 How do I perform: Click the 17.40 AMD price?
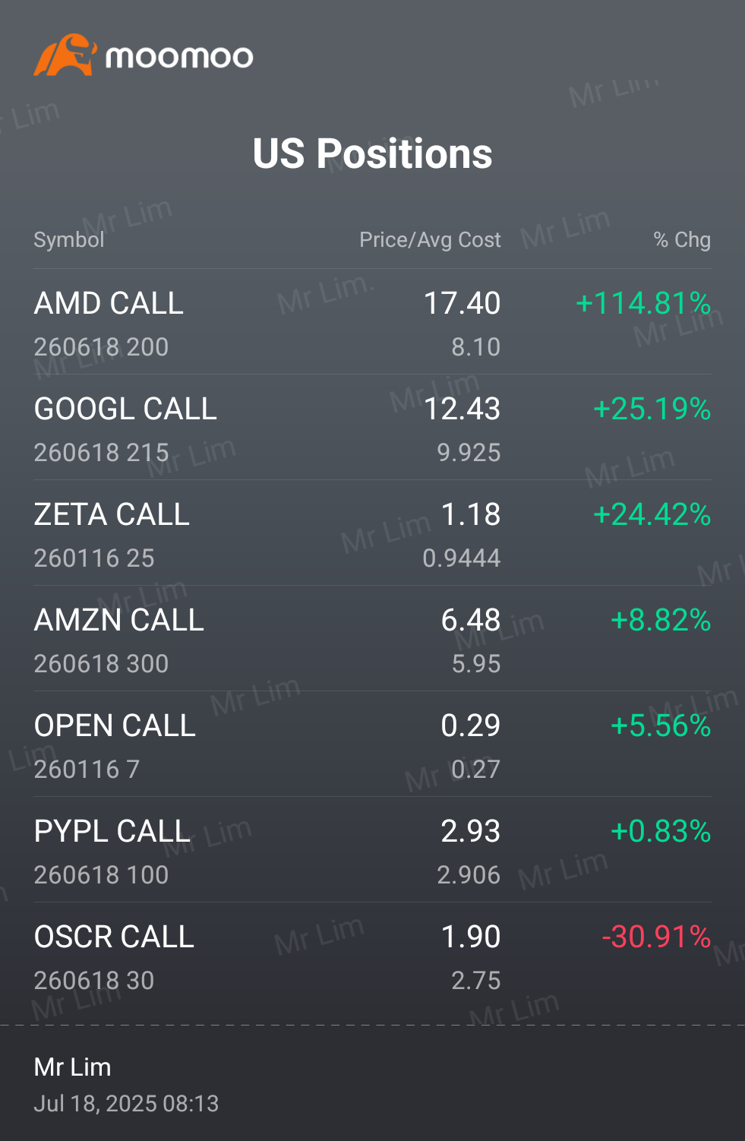(462, 304)
